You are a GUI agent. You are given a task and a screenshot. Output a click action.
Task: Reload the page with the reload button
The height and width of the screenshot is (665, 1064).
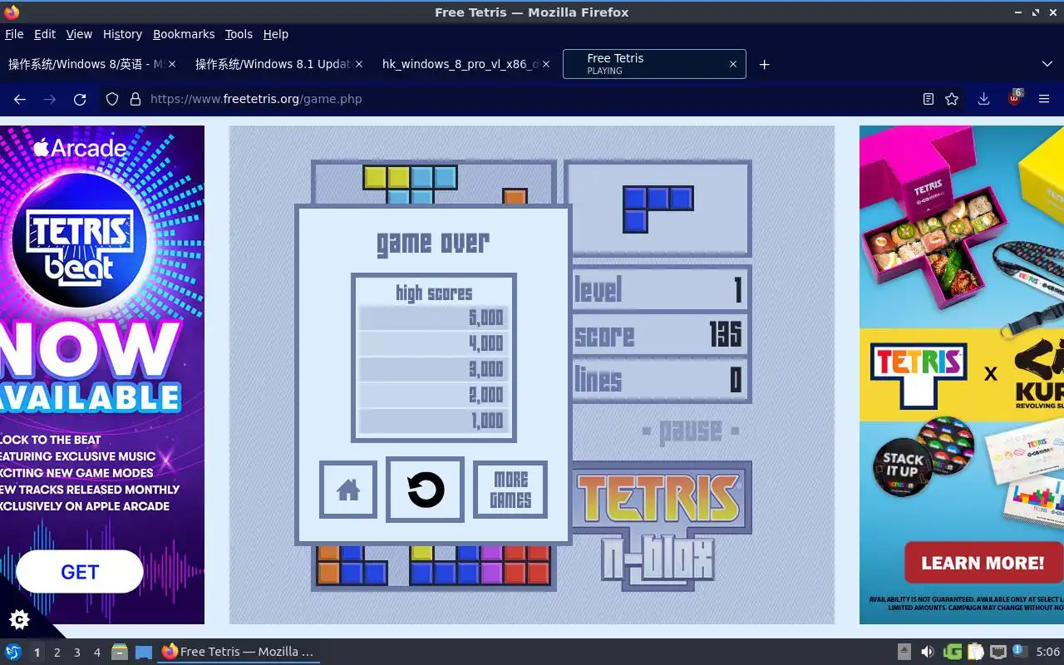point(80,99)
